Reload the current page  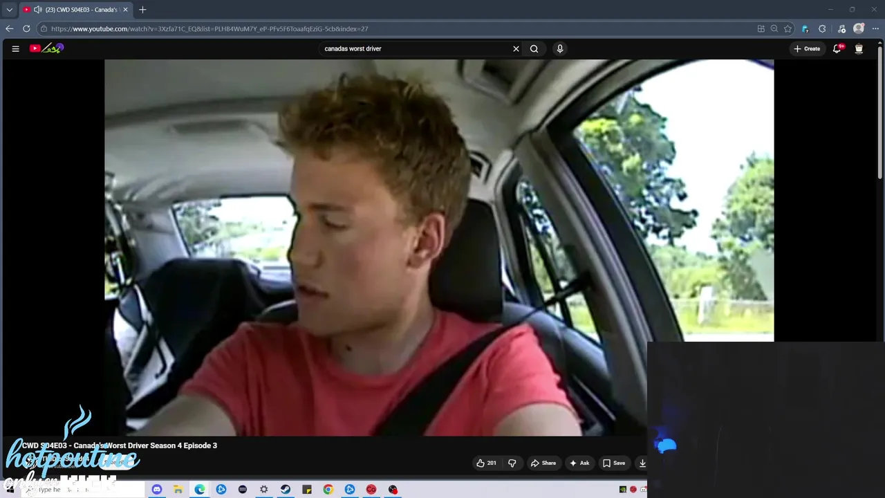pyautogui.click(x=26, y=28)
